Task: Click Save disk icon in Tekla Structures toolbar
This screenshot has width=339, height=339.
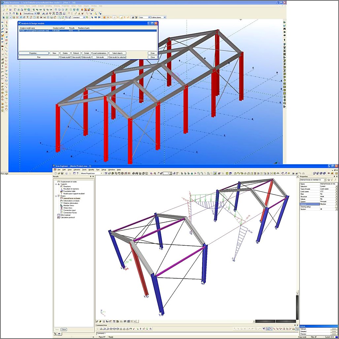Action: (x=10, y=10)
